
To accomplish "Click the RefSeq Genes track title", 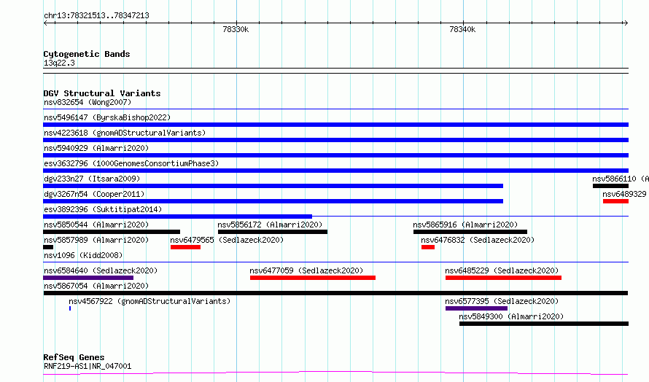I will [x=74, y=357].
